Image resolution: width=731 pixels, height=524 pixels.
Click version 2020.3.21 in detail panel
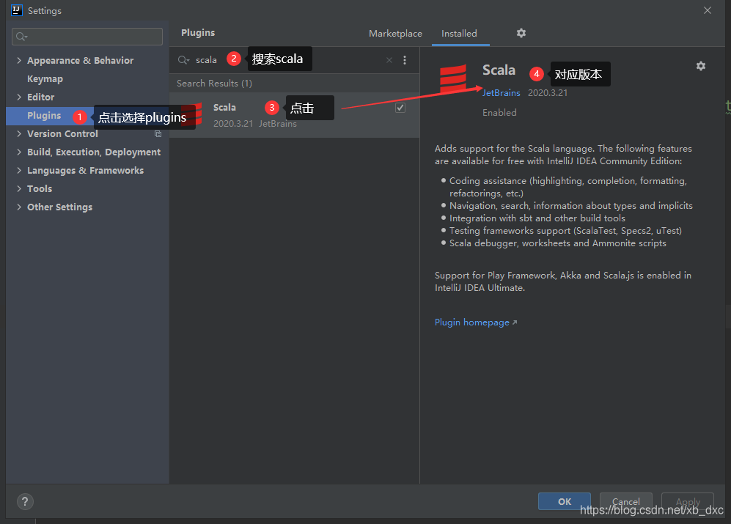point(548,93)
